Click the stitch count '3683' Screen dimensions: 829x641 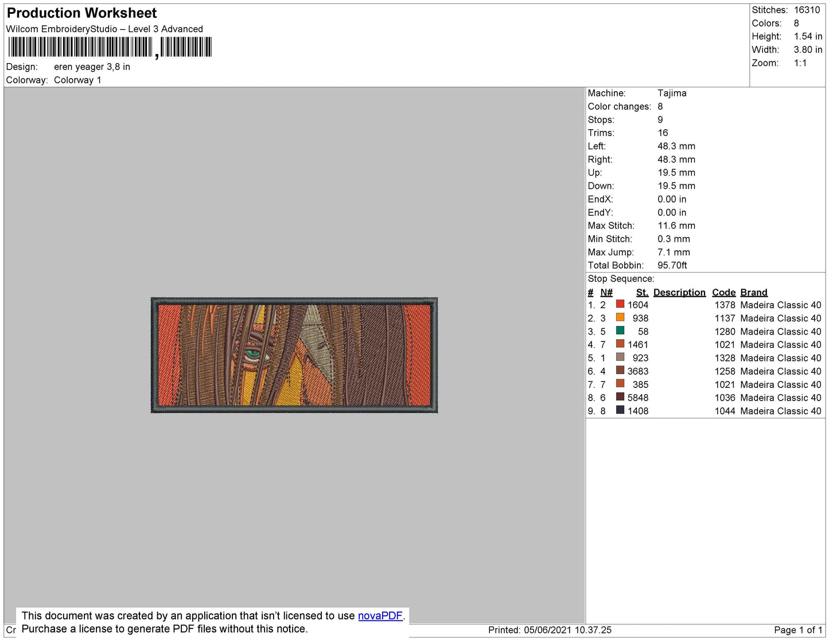point(637,371)
